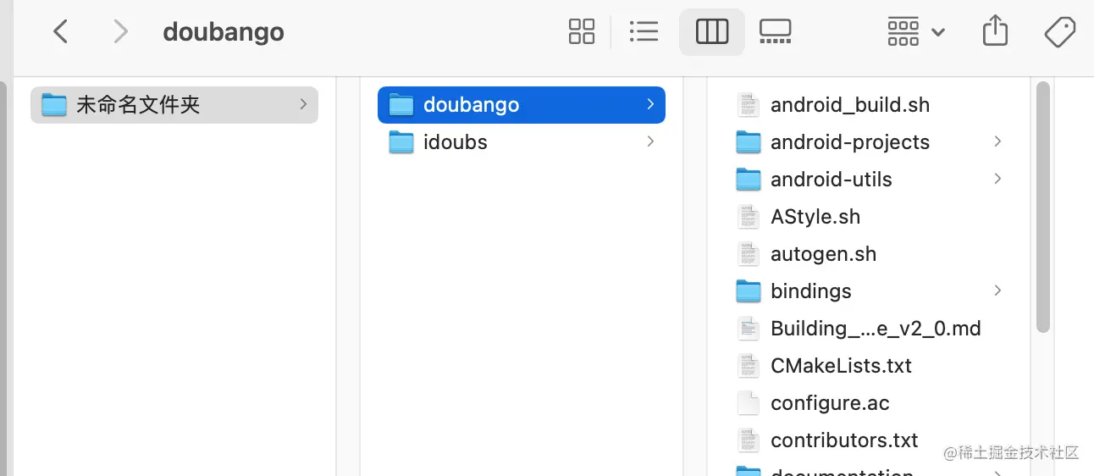Expand the 未命名文件夹 chevron
Screen dimensions: 1094x476
tap(303, 104)
